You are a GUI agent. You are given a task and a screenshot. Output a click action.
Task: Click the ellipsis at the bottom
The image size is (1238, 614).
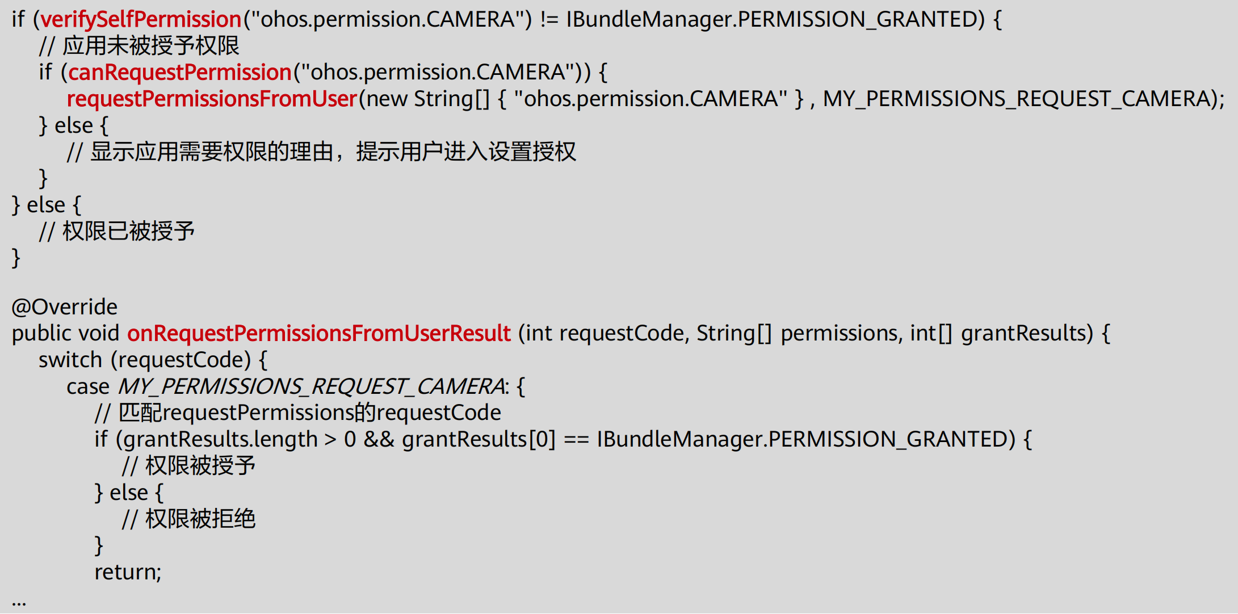pos(19,603)
